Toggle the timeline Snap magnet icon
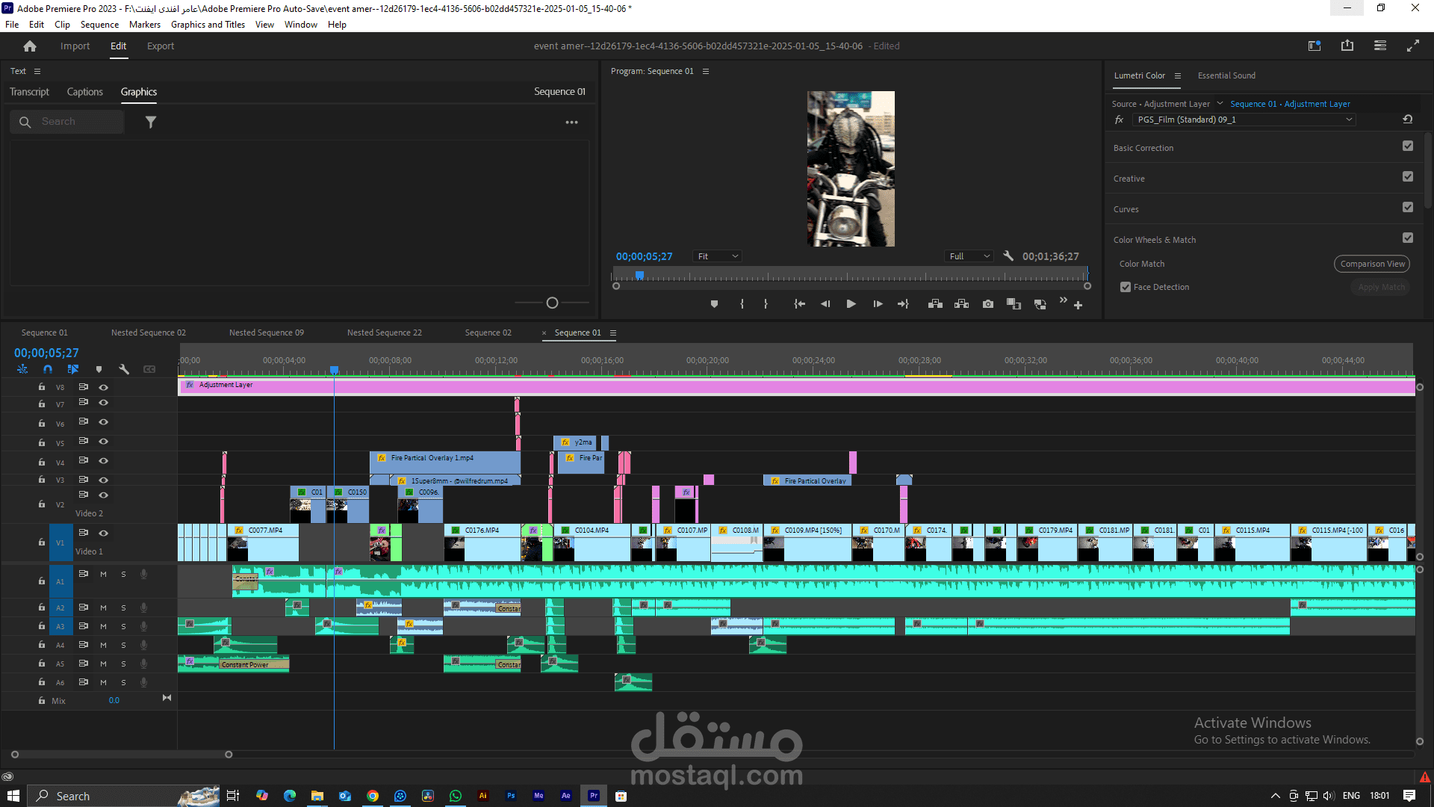1434x807 pixels. point(48,369)
